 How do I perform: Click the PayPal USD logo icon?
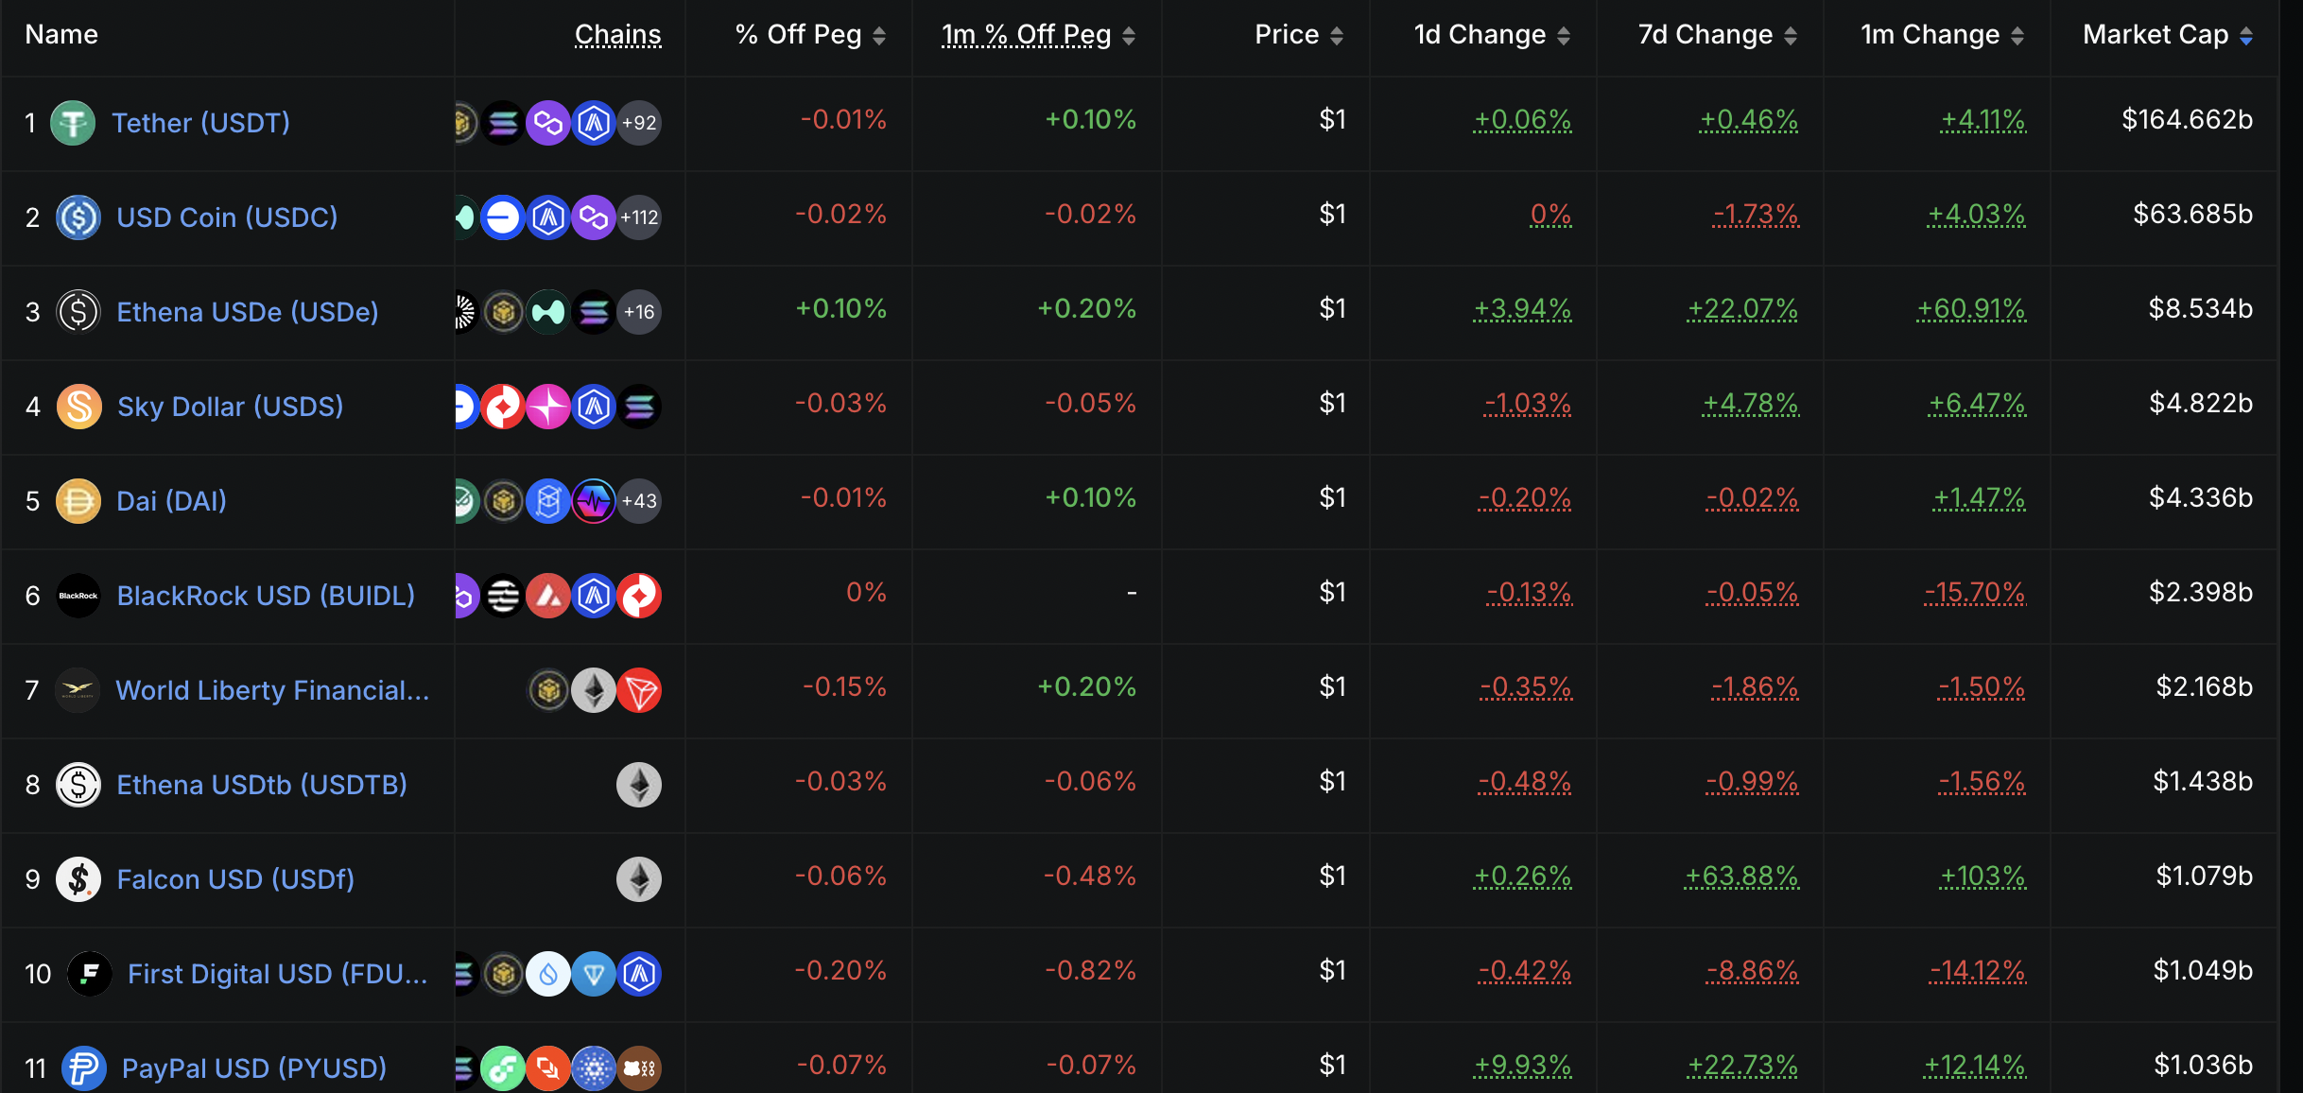pos(84,1068)
